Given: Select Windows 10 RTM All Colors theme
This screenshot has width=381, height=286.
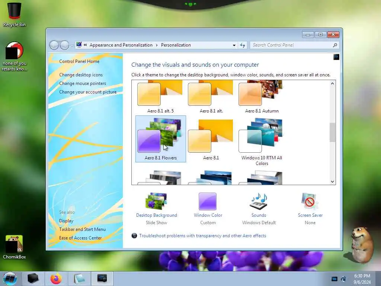Looking at the screenshot, I should [x=262, y=142].
